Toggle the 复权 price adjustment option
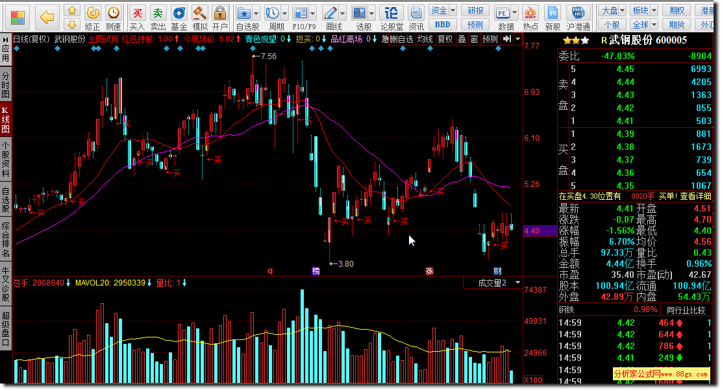This screenshot has width=722, height=390. coord(445,39)
